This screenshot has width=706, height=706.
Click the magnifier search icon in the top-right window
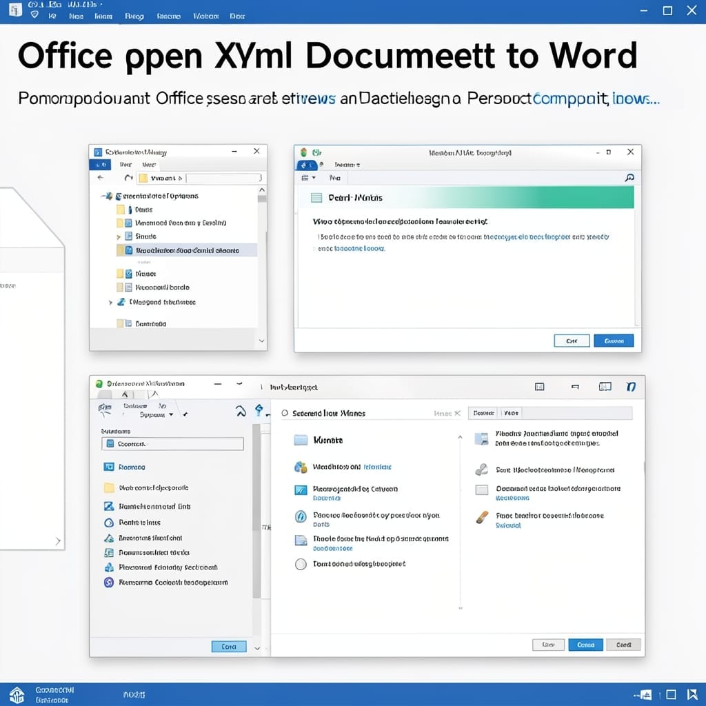pyautogui.click(x=629, y=178)
